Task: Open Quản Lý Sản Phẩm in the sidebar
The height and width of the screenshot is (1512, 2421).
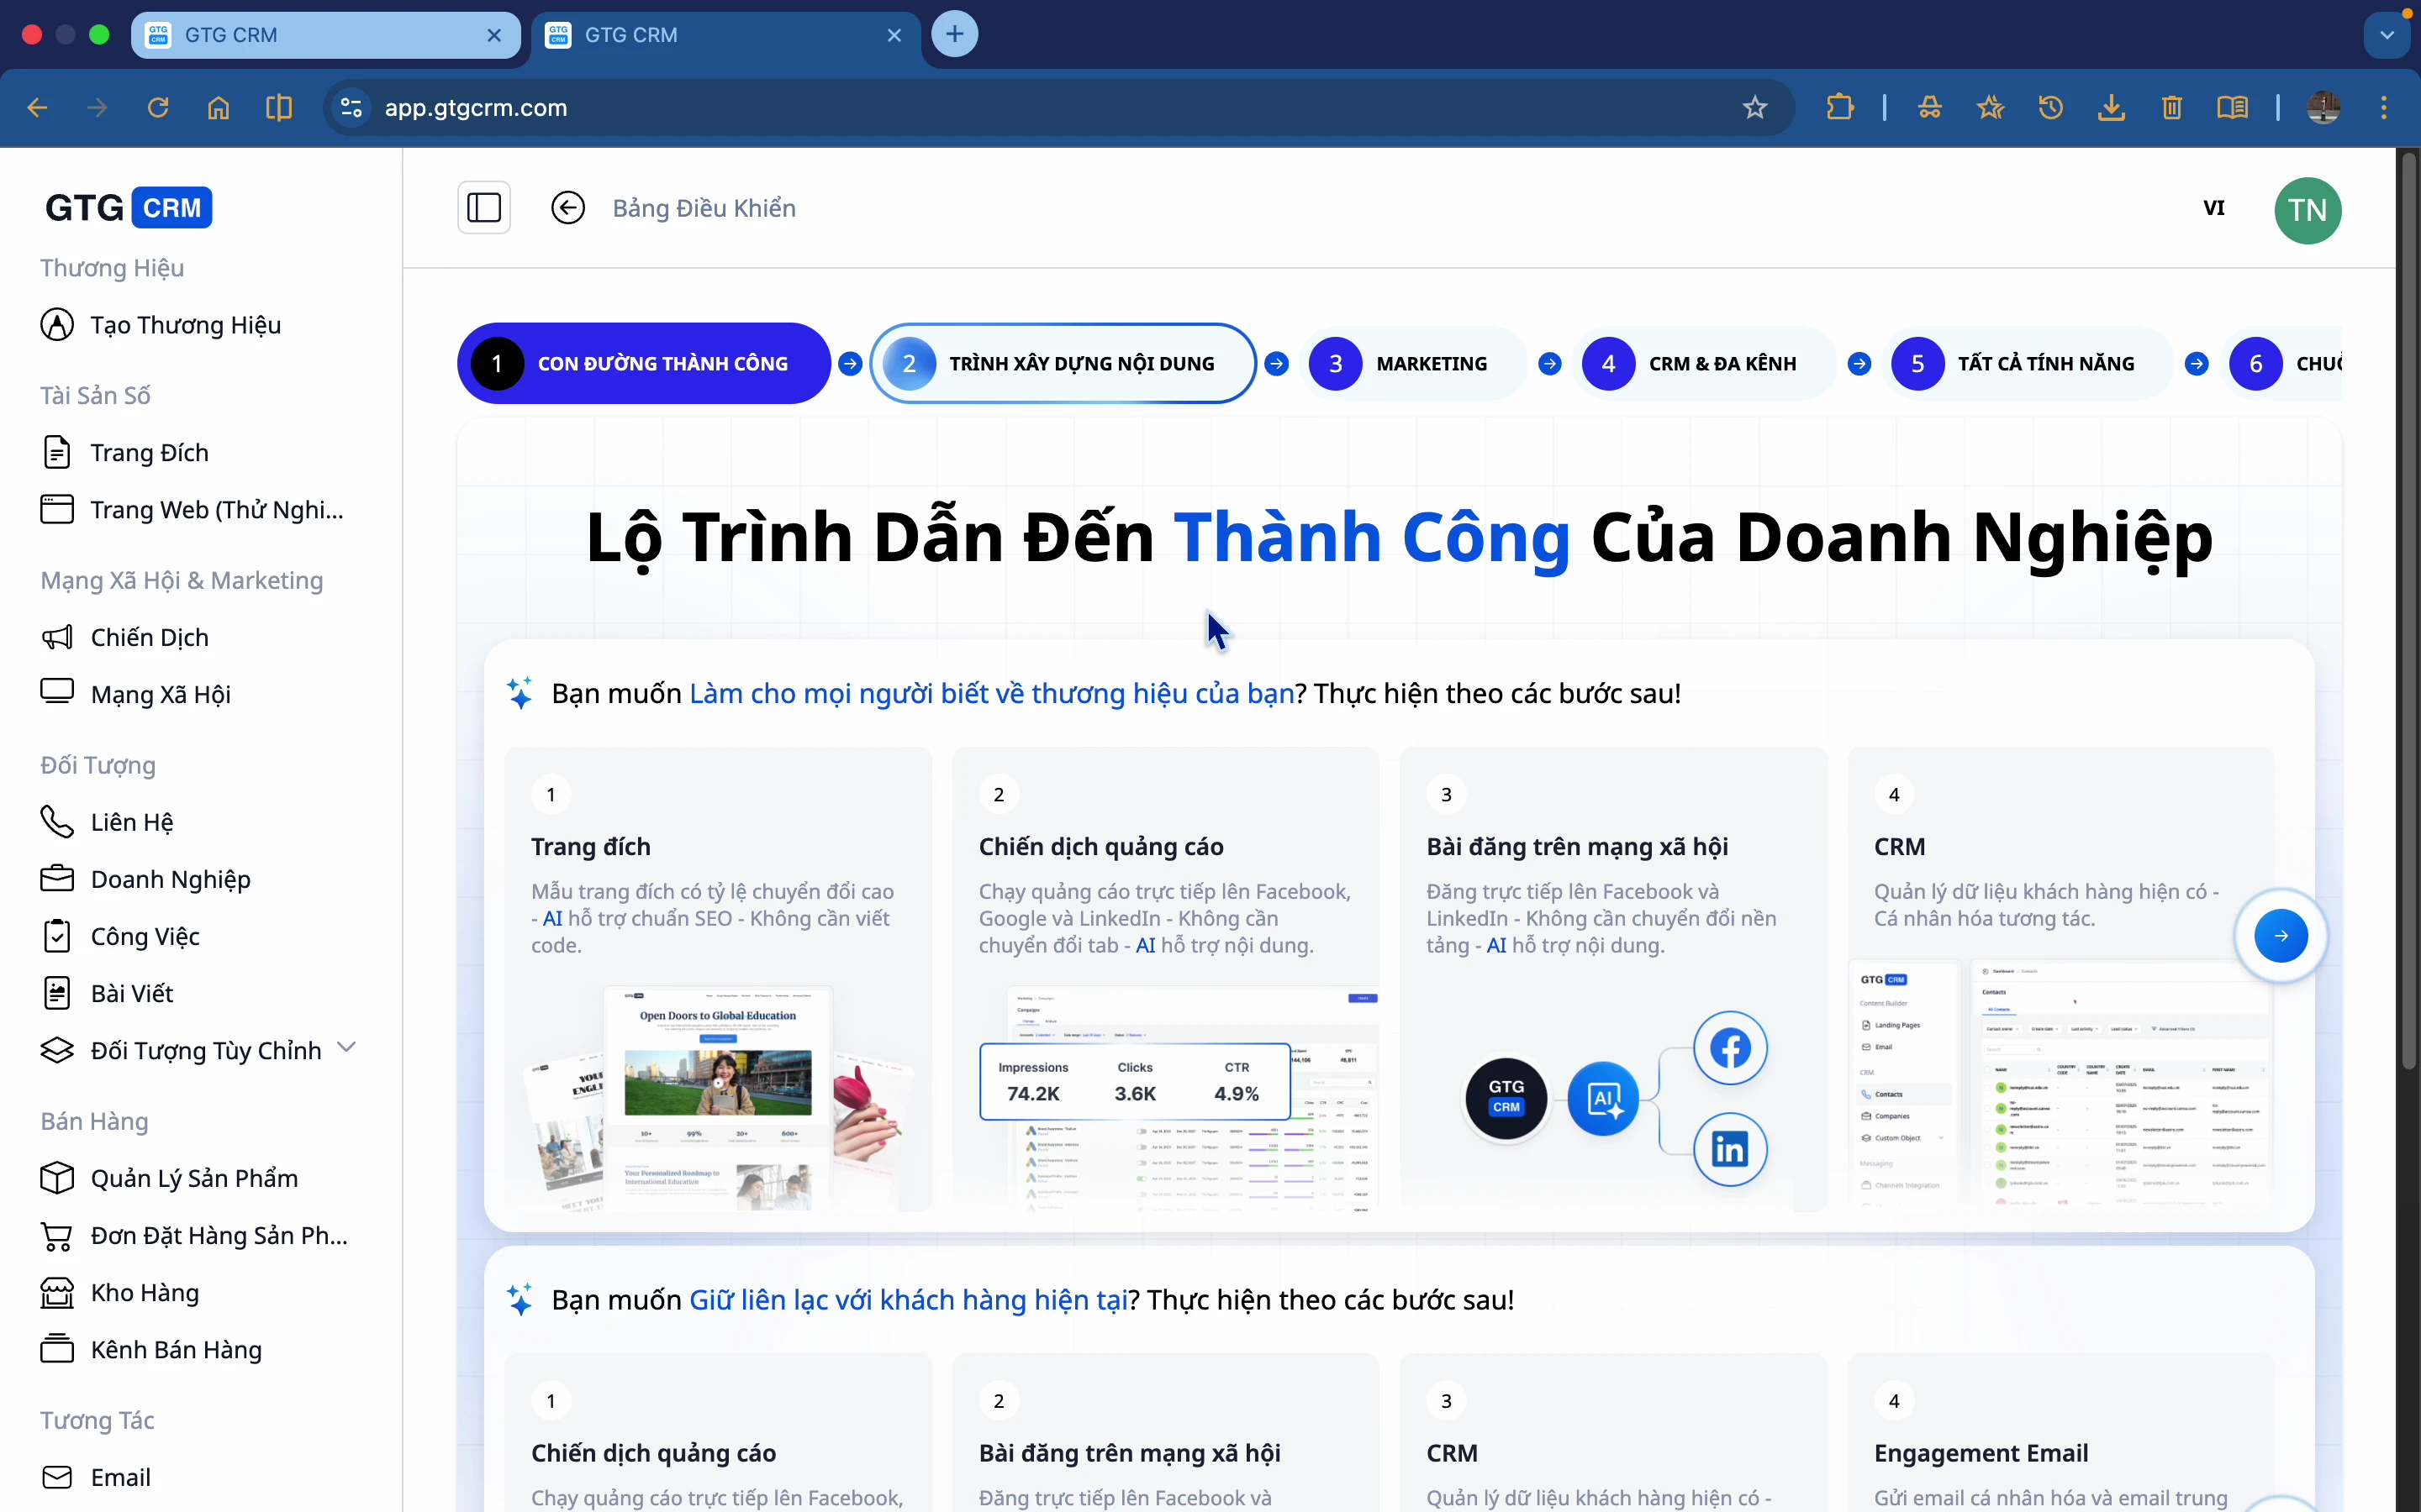Action: (193, 1178)
